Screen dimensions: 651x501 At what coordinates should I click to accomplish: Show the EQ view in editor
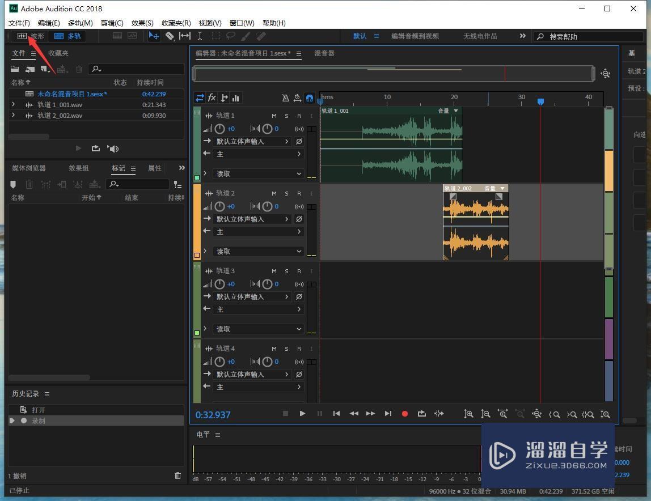click(x=236, y=98)
